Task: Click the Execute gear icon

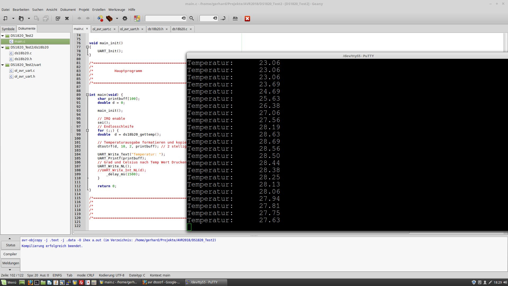Action: pyautogui.click(x=125, y=19)
